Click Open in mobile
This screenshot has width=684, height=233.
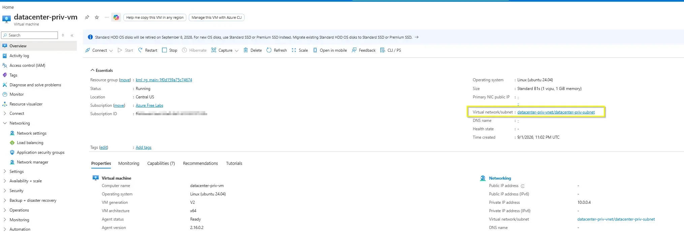pos(330,50)
